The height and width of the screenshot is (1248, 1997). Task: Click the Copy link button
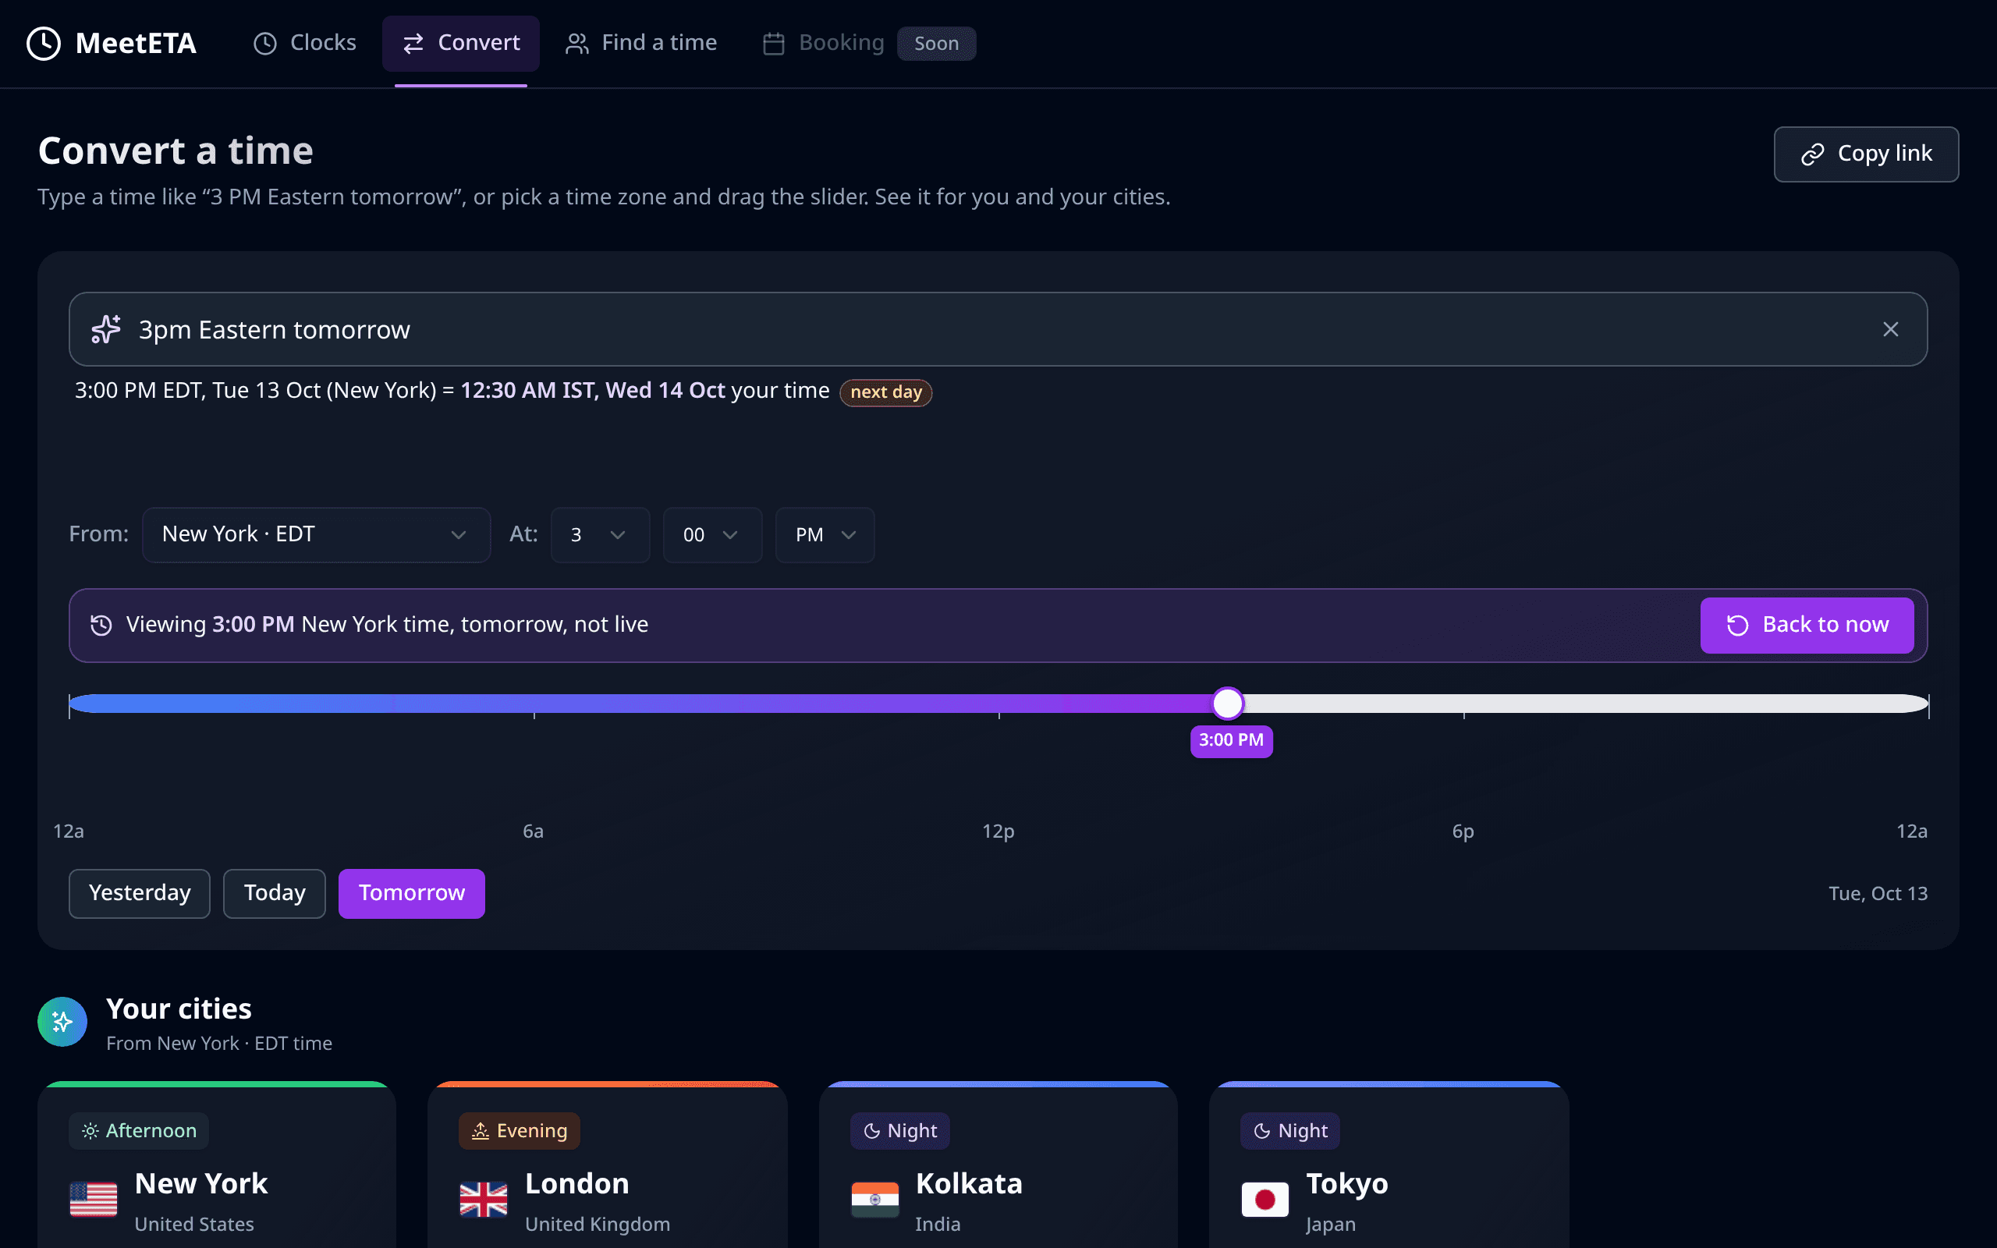(1866, 154)
